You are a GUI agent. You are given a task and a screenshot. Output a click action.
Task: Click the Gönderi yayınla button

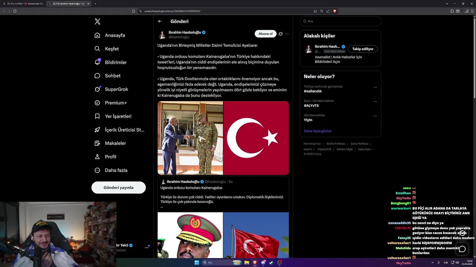(119, 188)
